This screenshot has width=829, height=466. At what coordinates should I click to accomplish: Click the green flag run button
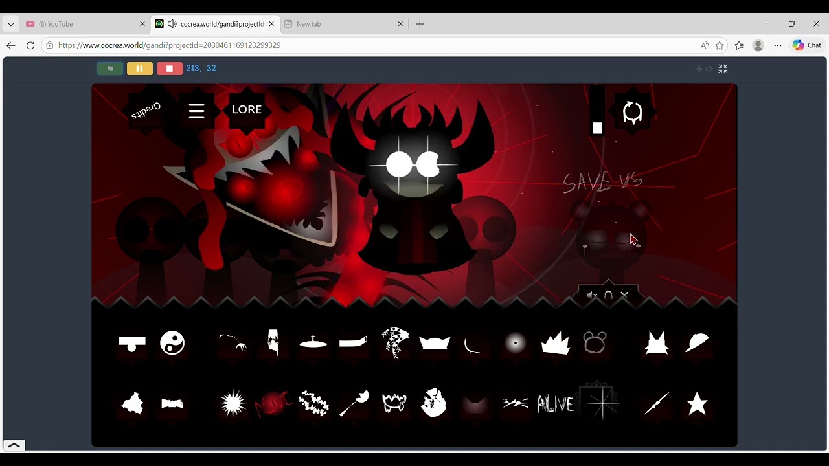110,69
